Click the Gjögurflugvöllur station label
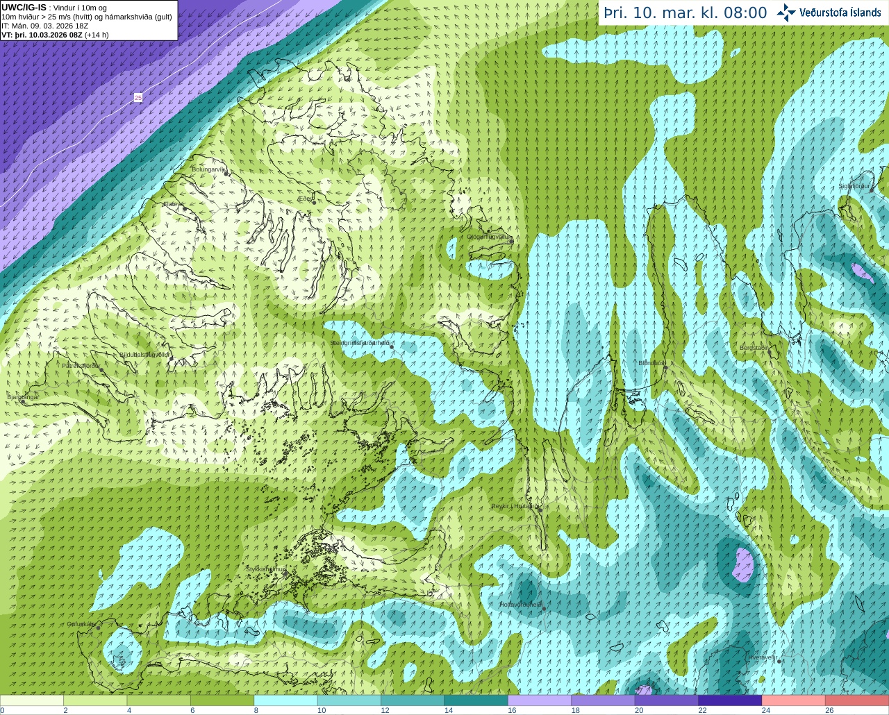889x715 pixels. 489,237
